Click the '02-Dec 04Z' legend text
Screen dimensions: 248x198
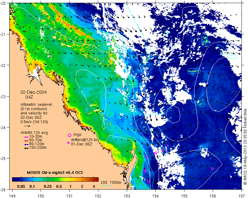(31, 118)
